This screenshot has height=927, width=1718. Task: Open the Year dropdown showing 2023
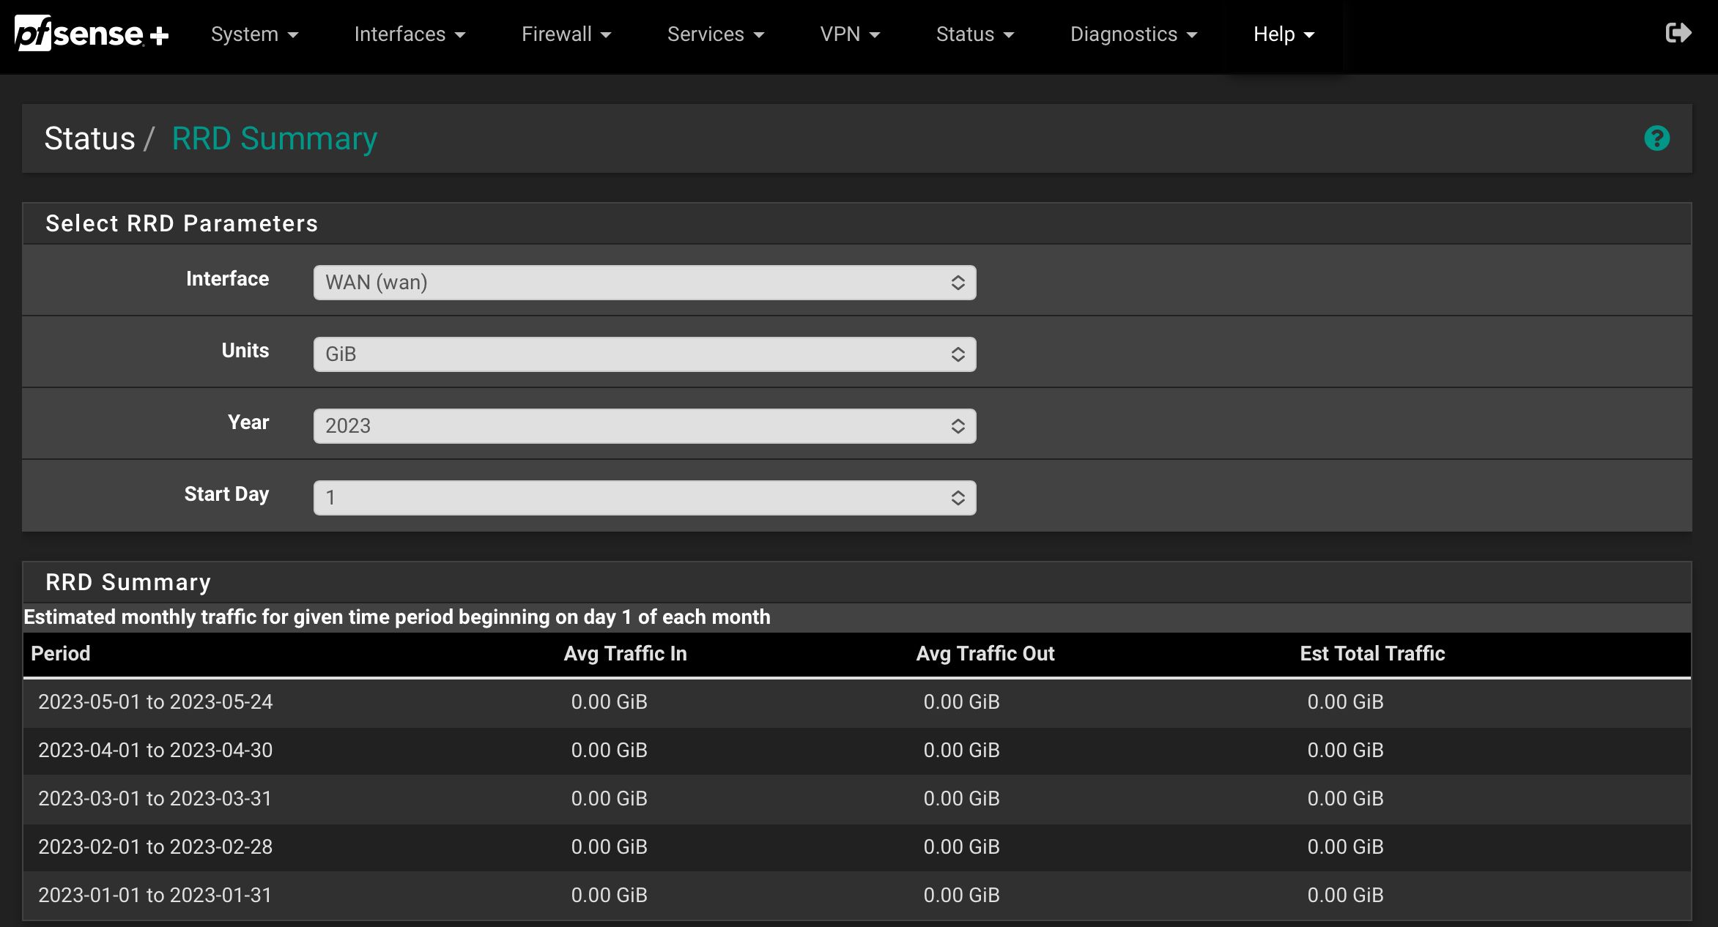click(x=644, y=426)
